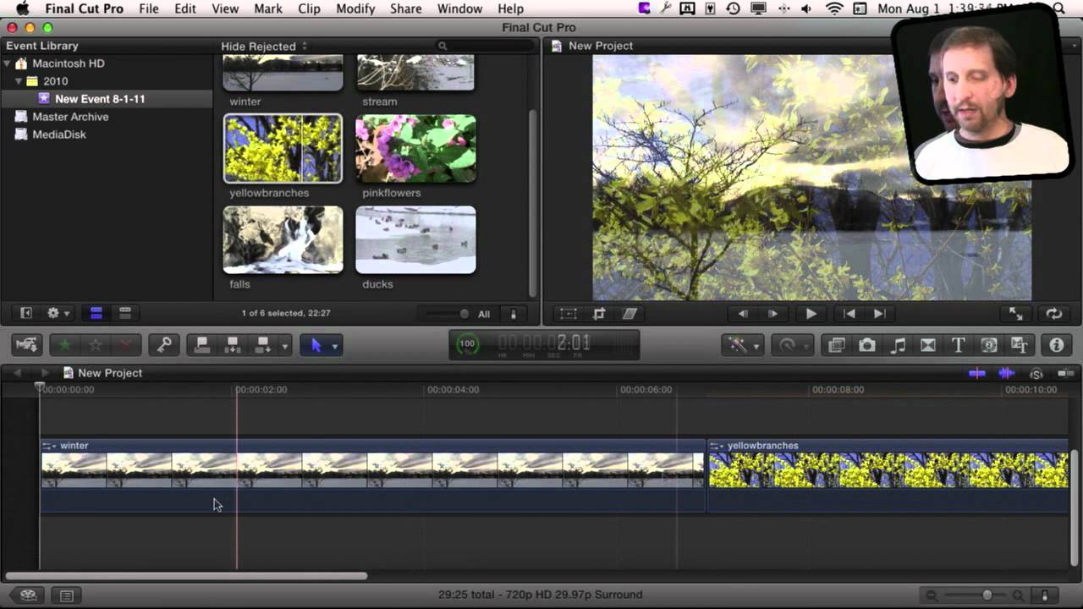Select New Event 8-1-11 in library
Screen dimensions: 1083x609
100,99
